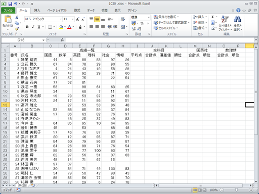Switch to the データ tab
Image resolution: width=259 pixels, height=194 pixels.
(x=91, y=10)
